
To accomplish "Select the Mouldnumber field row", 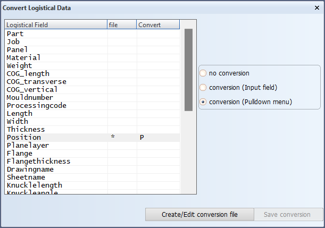I will [x=92, y=98].
